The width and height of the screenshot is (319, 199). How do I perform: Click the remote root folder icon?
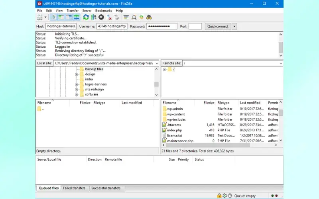[170, 69]
